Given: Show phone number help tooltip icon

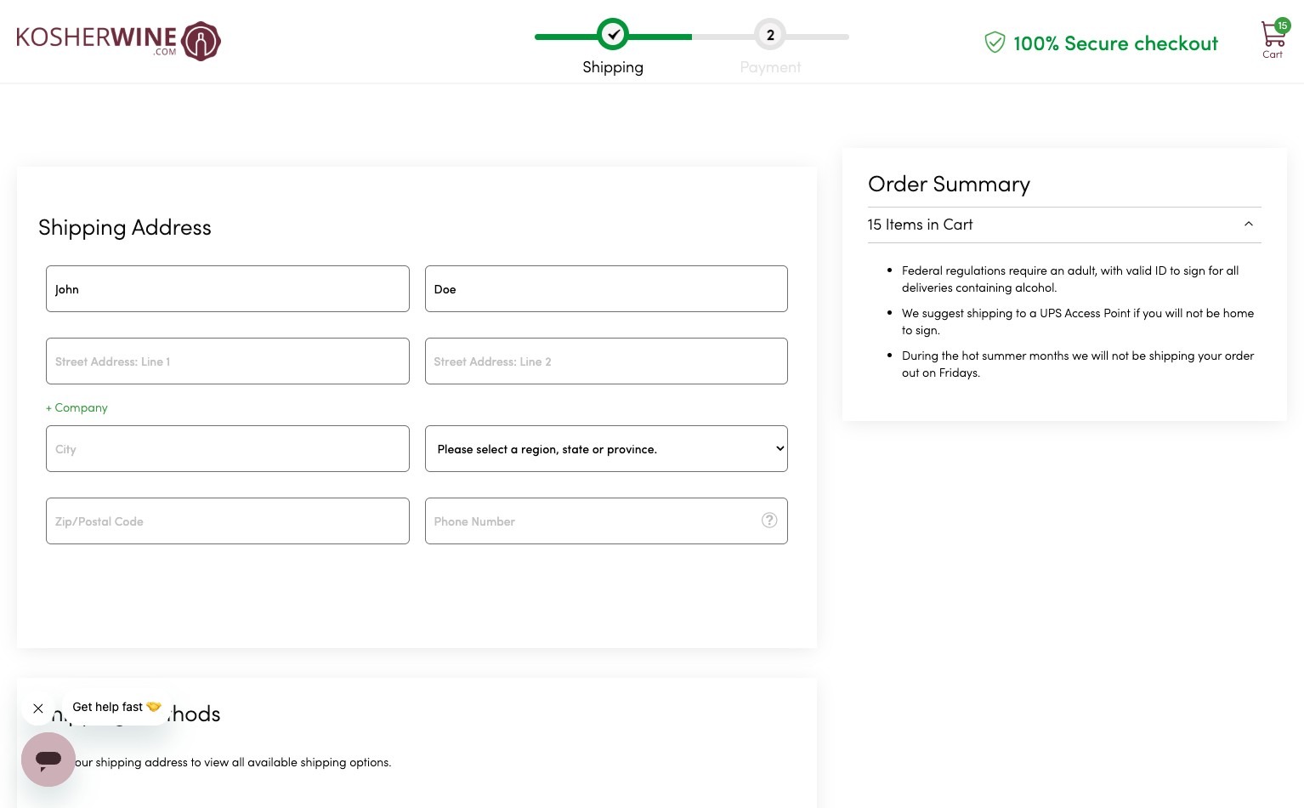Looking at the screenshot, I should [x=769, y=521].
